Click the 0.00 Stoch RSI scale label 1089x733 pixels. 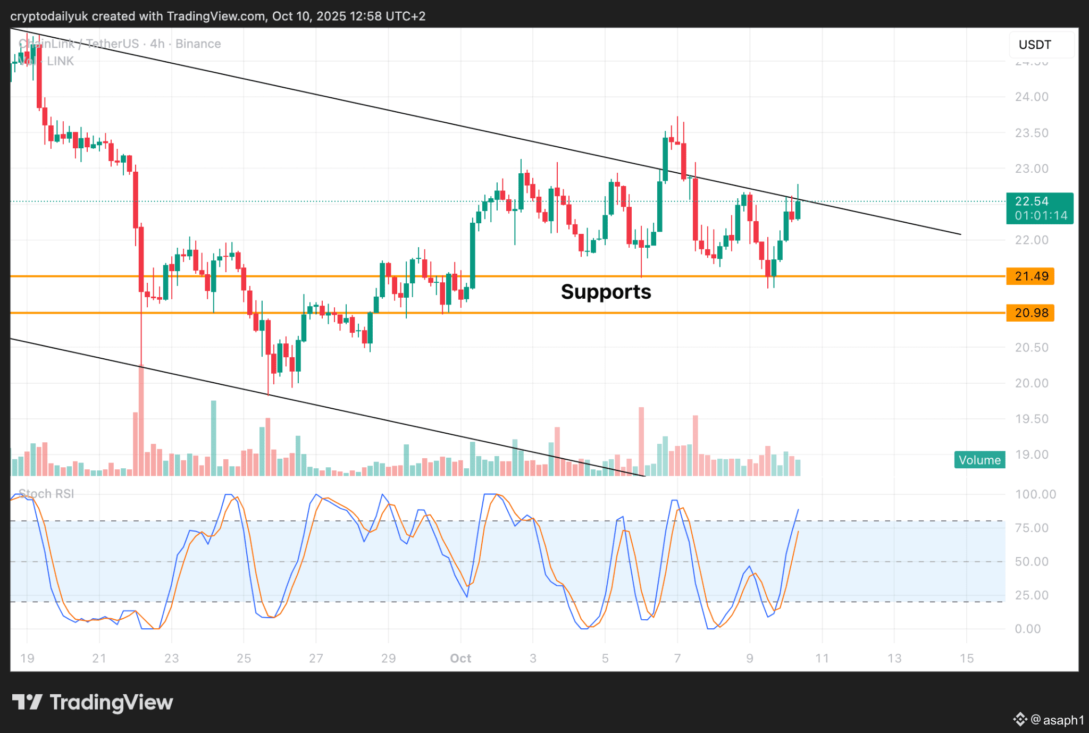coord(1027,629)
